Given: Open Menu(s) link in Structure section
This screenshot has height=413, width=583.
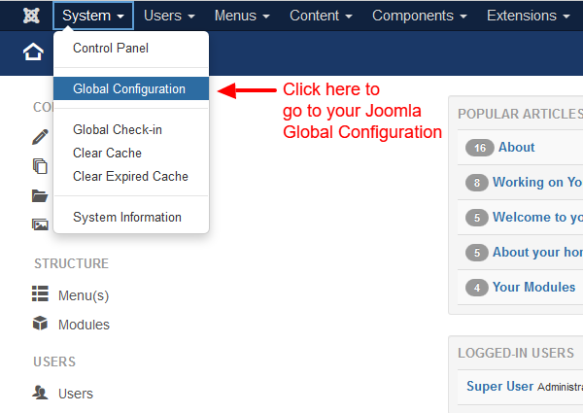Looking at the screenshot, I should click(x=84, y=295).
